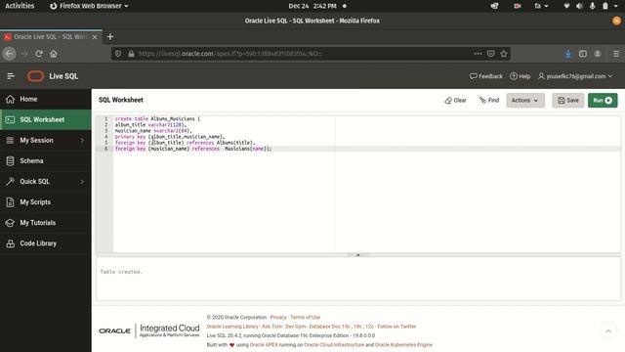This screenshot has width=625, height=352.
Task: Open the Firefox Web Browser app menu
Action: pyautogui.click(x=89, y=6)
